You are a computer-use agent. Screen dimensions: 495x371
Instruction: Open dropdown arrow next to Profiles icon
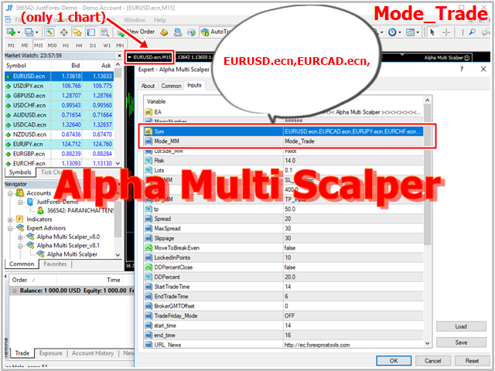[x=36, y=32]
